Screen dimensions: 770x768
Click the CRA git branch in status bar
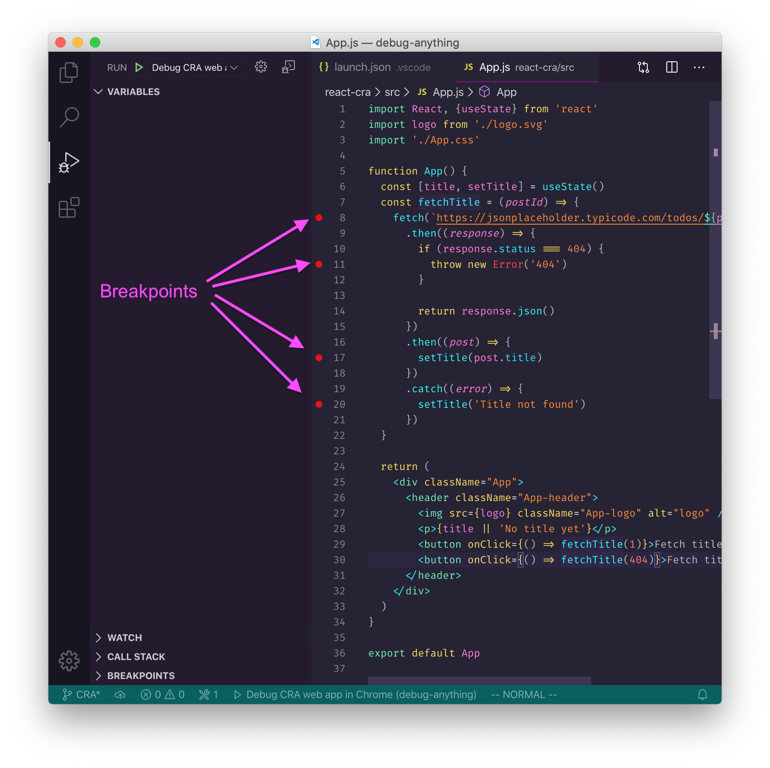[x=82, y=695]
